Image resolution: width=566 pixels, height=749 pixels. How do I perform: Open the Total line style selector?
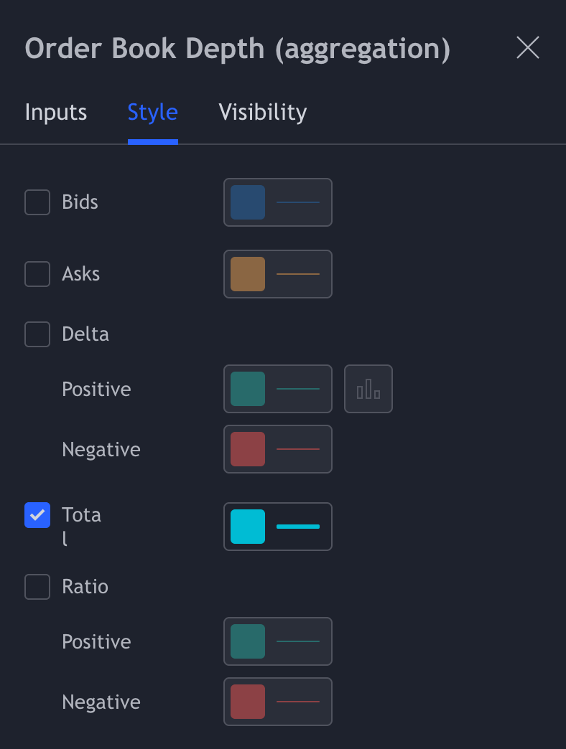coord(298,527)
